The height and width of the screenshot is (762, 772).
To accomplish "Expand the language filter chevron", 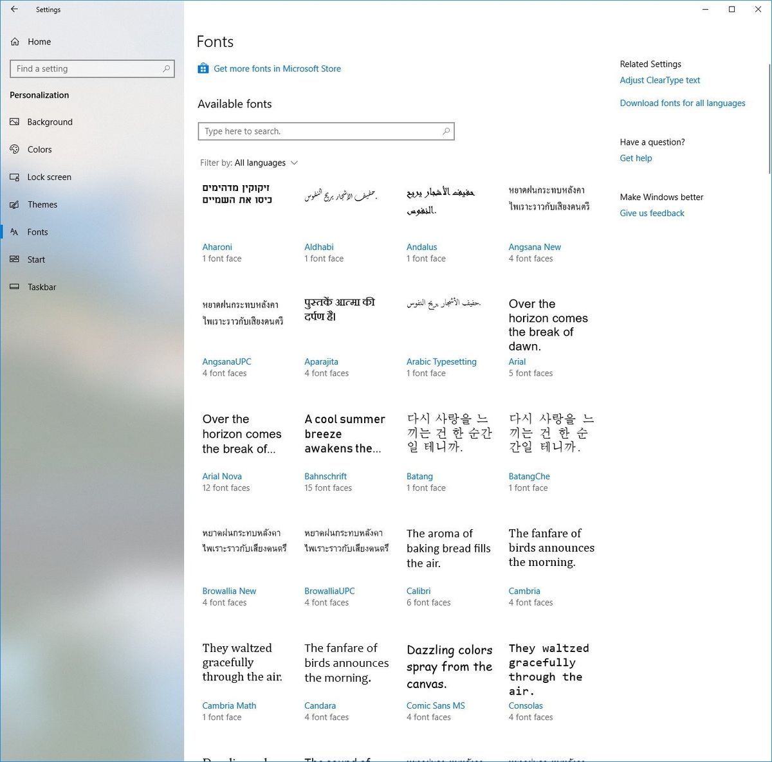I will [294, 163].
